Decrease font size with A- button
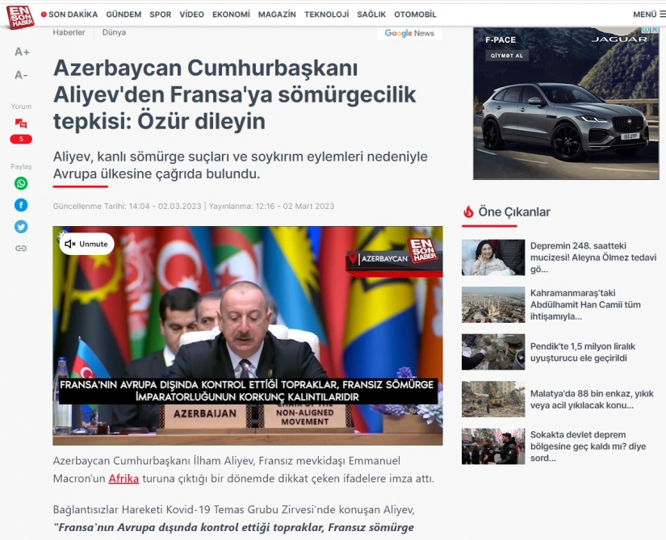Viewport: 666px width, 540px height. tap(22, 75)
